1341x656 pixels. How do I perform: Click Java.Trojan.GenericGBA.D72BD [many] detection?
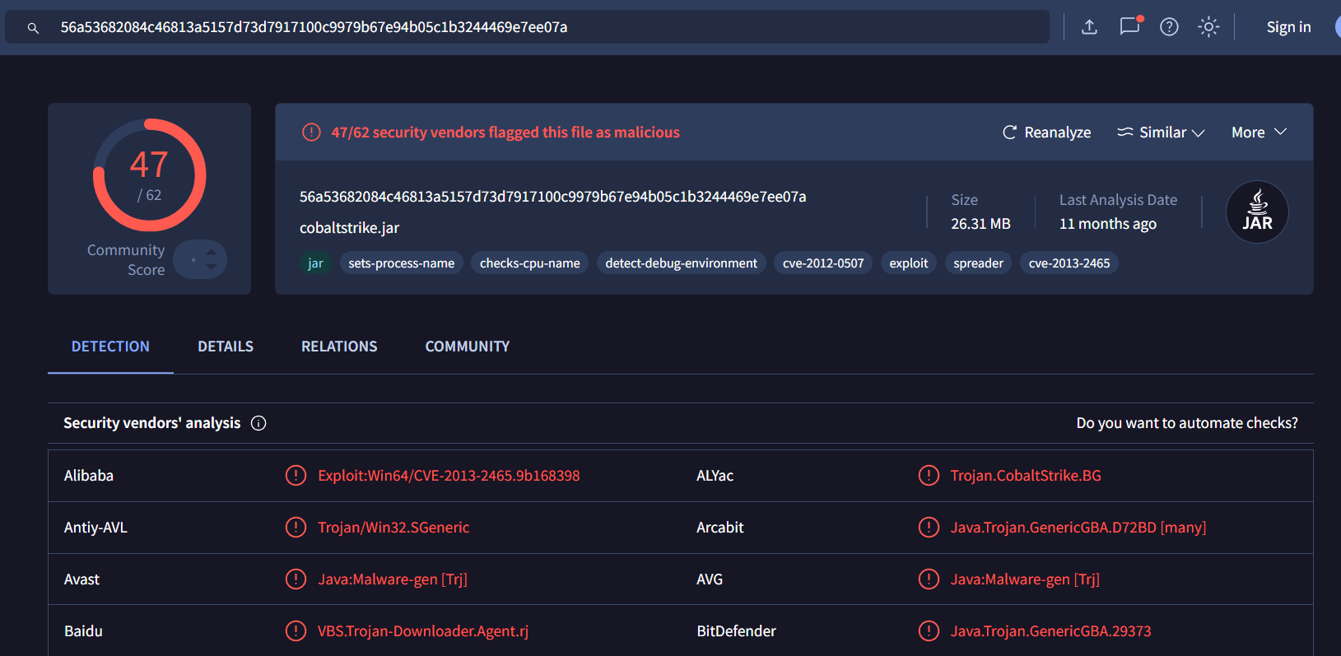(1078, 528)
